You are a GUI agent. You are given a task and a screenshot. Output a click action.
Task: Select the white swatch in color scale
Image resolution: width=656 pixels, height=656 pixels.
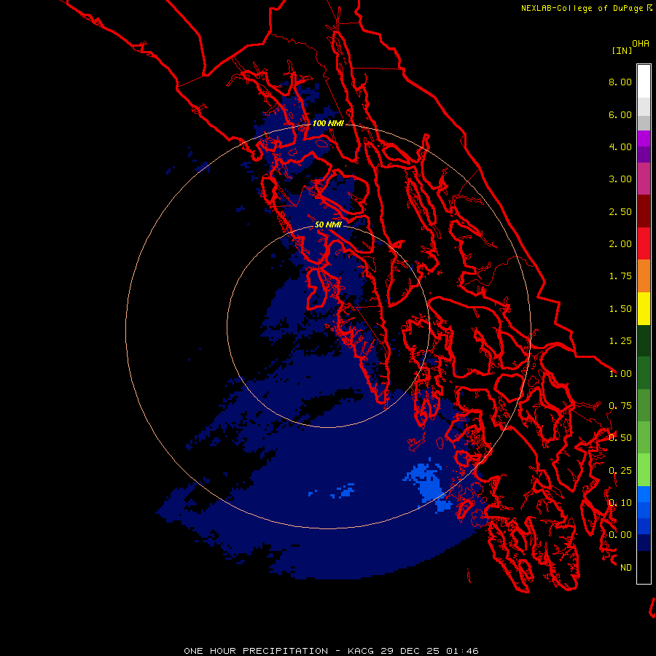(644, 82)
